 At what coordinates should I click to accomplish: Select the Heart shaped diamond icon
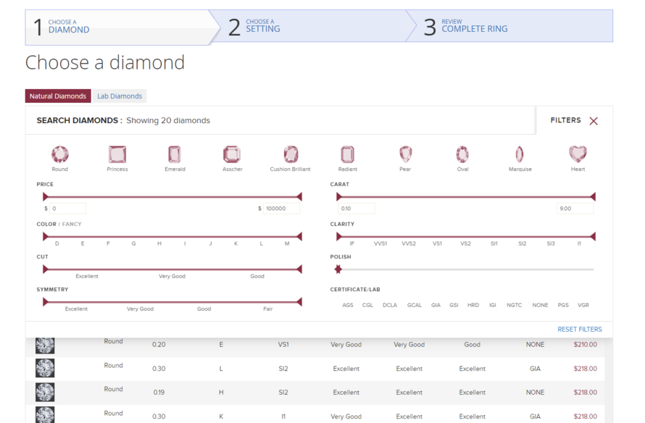(x=578, y=154)
